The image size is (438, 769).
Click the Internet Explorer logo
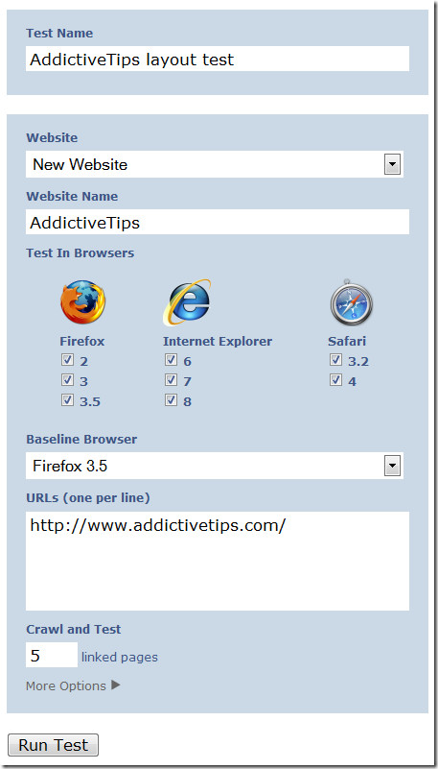[x=188, y=302]
